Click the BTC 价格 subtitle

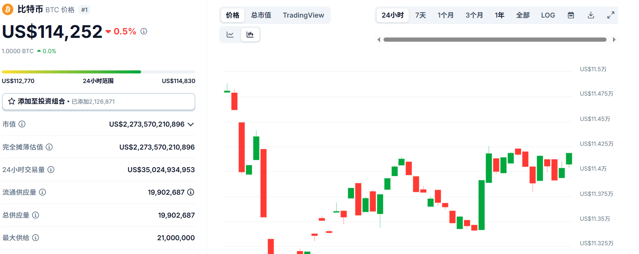(x=60, y=10)
